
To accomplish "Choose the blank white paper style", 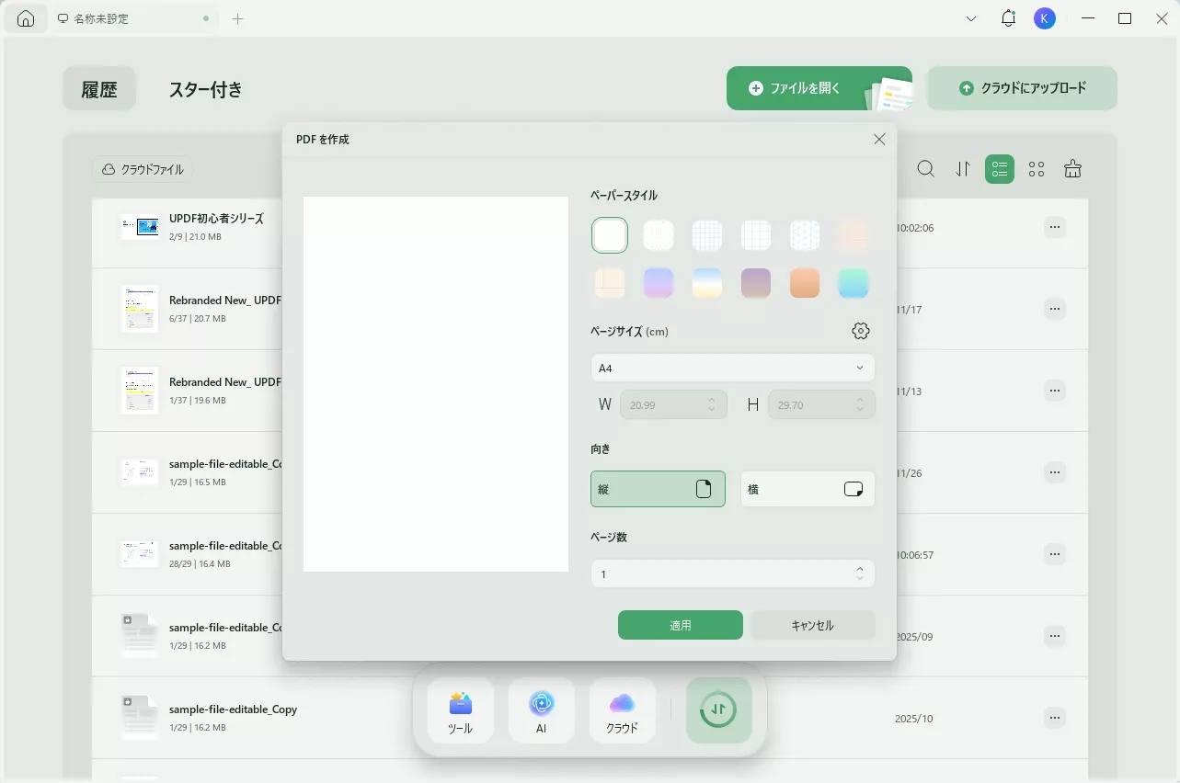I will [610, 235].
